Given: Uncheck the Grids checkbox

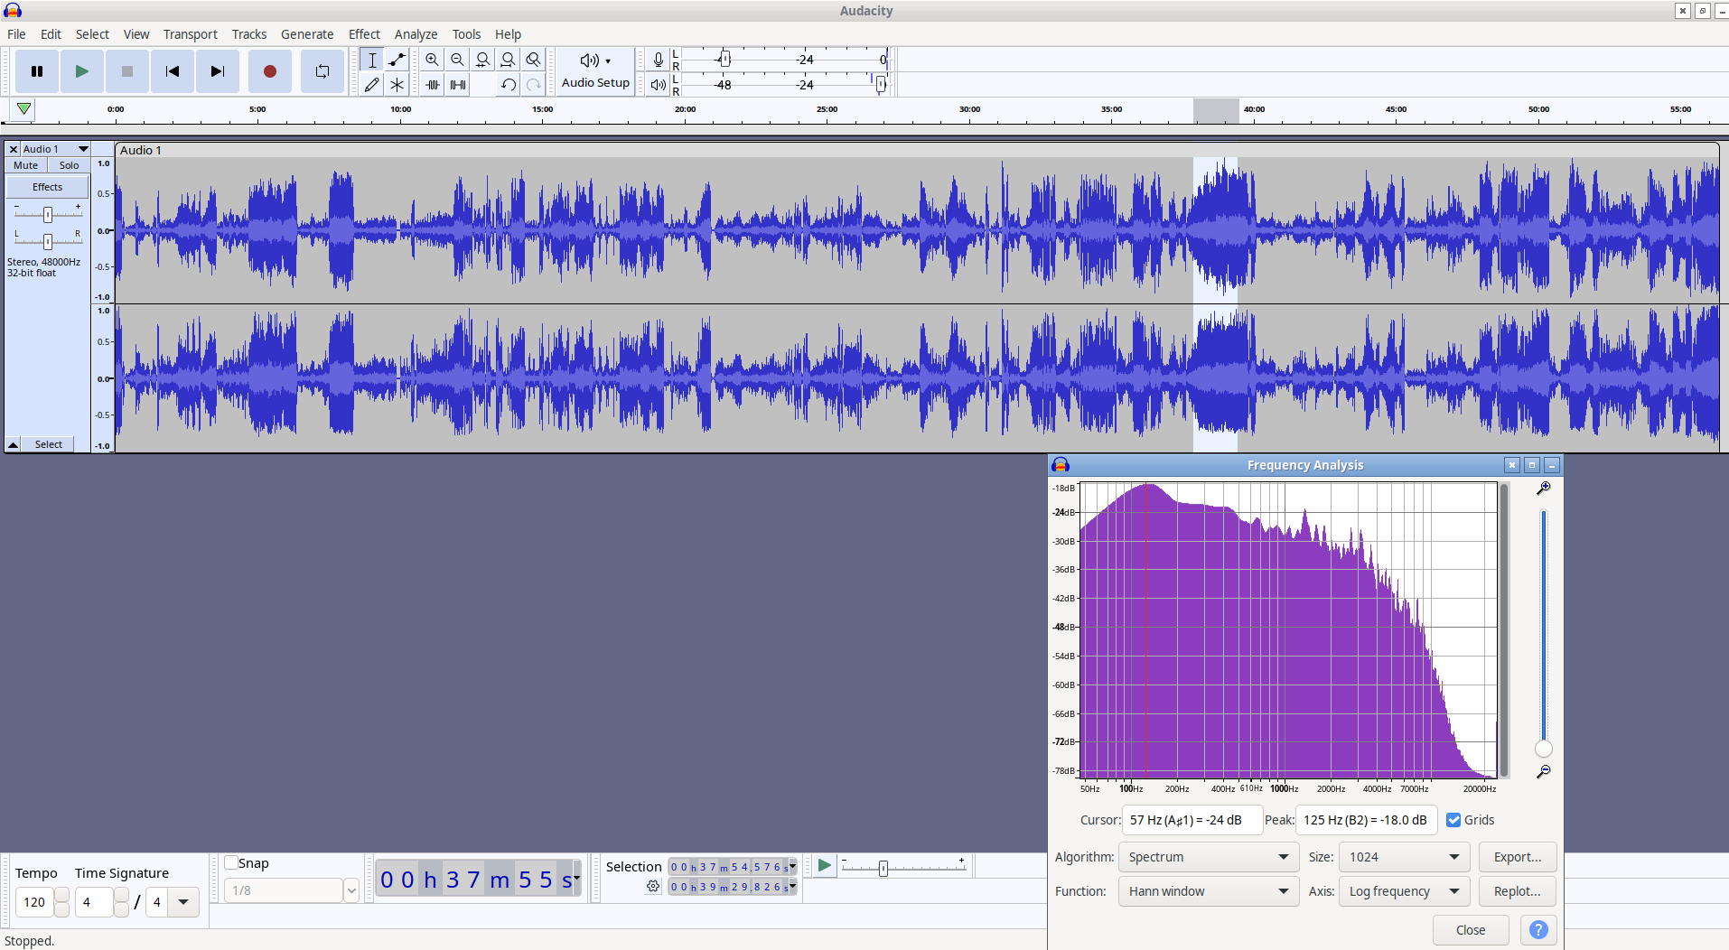Looking at the screenshot, I should click(x=1453, y=820).
